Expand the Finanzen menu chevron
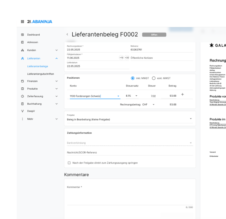Viewport: 226px width, 219px height. (57, 81)
